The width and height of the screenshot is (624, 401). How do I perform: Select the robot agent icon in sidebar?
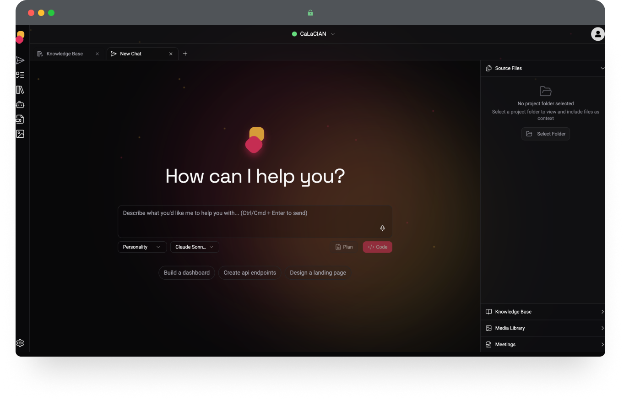pyautogui.click(x=20, y=104)
